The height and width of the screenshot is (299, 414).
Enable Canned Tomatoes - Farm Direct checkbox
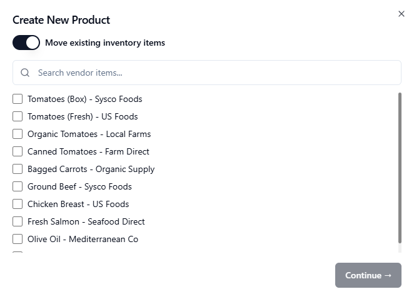(18, 151)
